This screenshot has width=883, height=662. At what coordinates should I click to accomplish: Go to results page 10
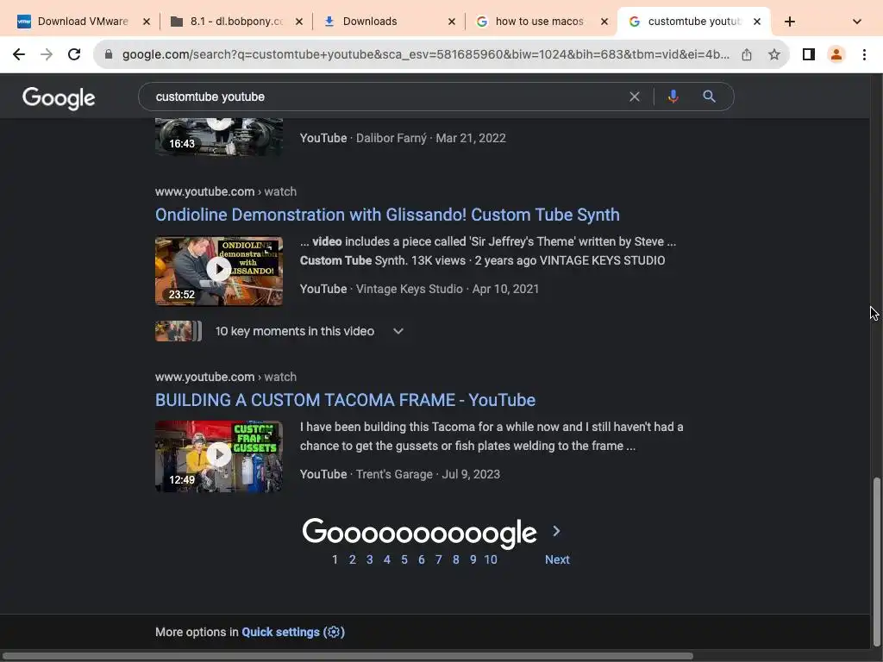pos(491,559)
